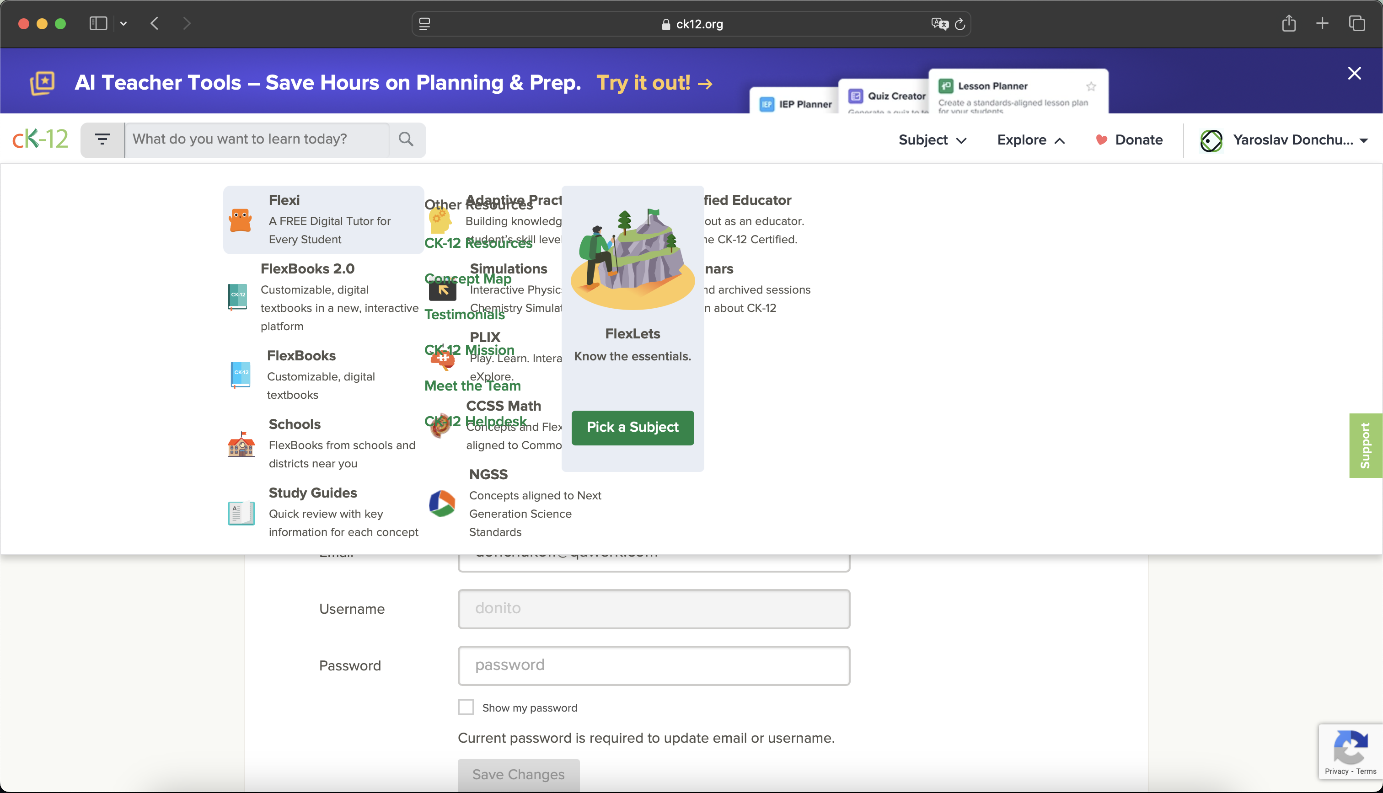
Task: Click the Quiz Creator card in banner
Action: click(883, 96)
